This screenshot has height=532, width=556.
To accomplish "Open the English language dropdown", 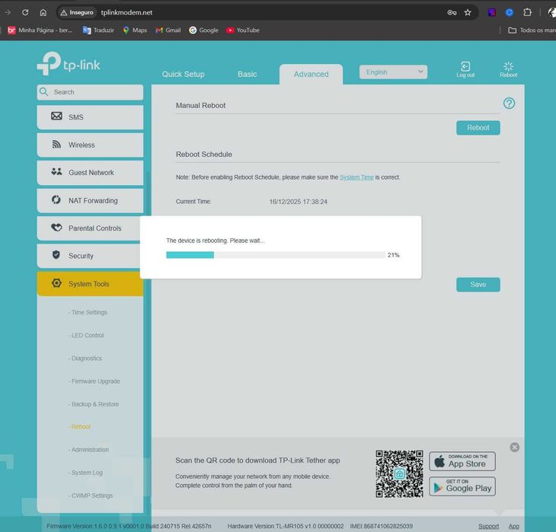I will click(x=393, y=72).
